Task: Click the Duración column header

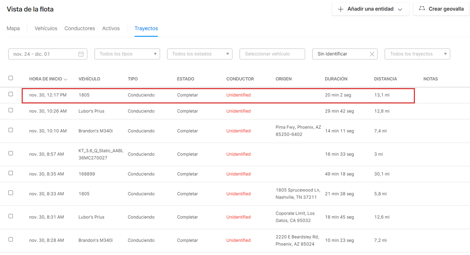Action: pos(336,79)
